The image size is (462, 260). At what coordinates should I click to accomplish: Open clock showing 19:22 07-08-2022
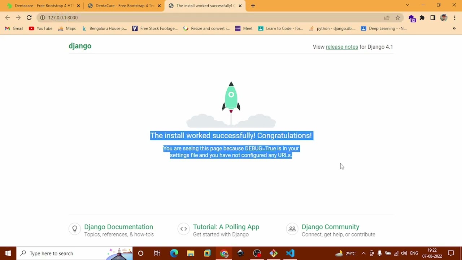pos(432,253)
